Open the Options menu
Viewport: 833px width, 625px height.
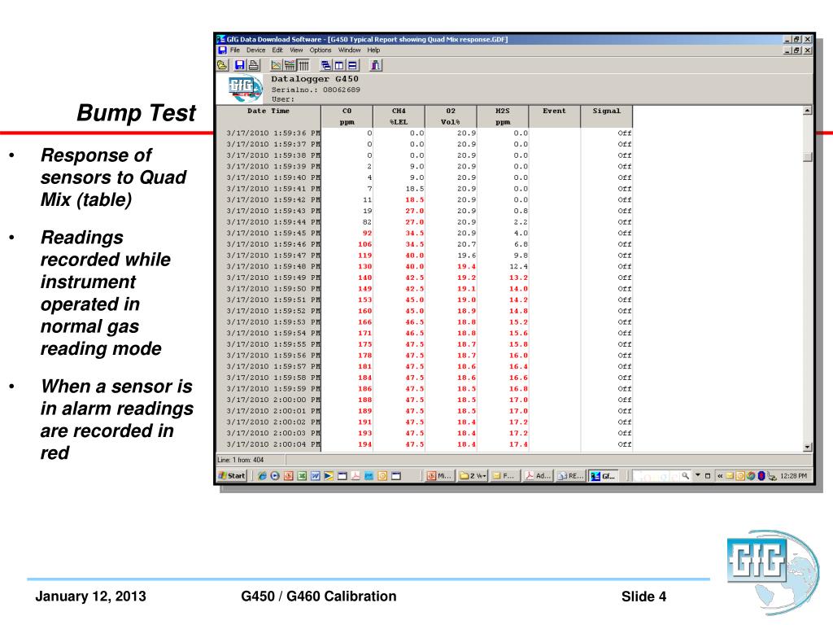[x=320, y=50]
